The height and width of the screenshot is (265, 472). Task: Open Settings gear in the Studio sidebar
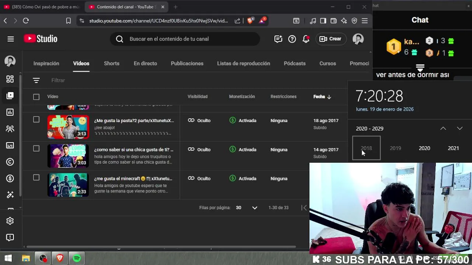(10, 221)
